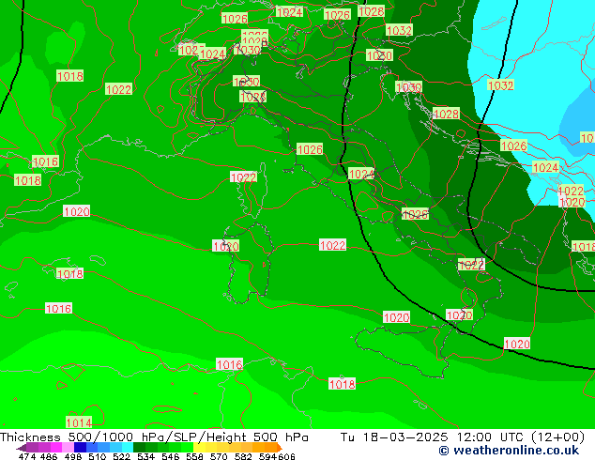Click the legend value 546
This screenshot has height=460, width=595.
(171, 456)
